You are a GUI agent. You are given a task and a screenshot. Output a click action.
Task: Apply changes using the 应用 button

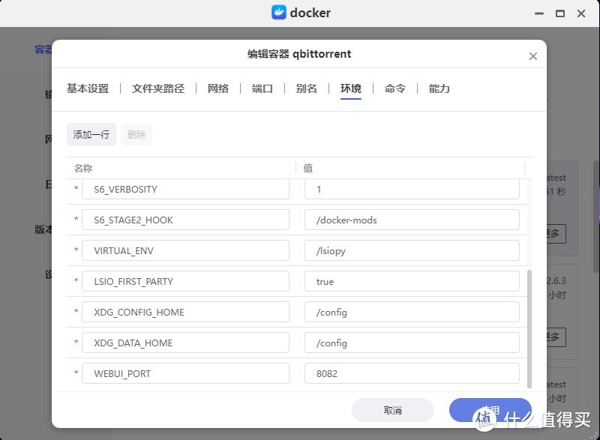[490, 410]
